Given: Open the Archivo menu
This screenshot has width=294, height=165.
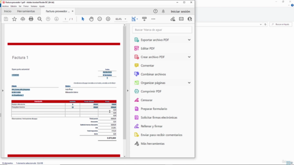Looking at the screenshot, I should click(6, 6).
